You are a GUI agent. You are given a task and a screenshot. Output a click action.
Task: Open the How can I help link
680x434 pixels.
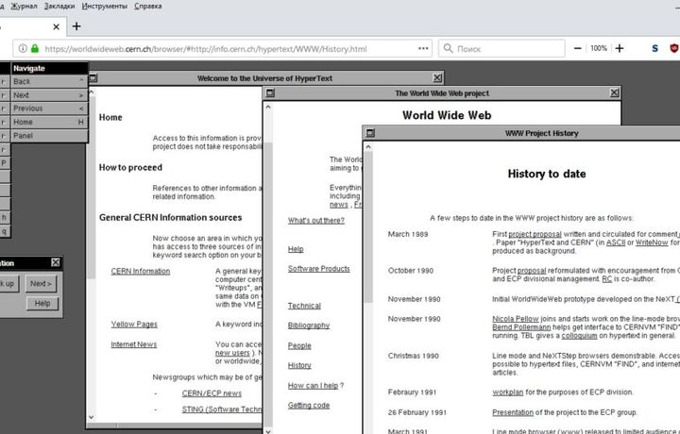pos(314,386)
